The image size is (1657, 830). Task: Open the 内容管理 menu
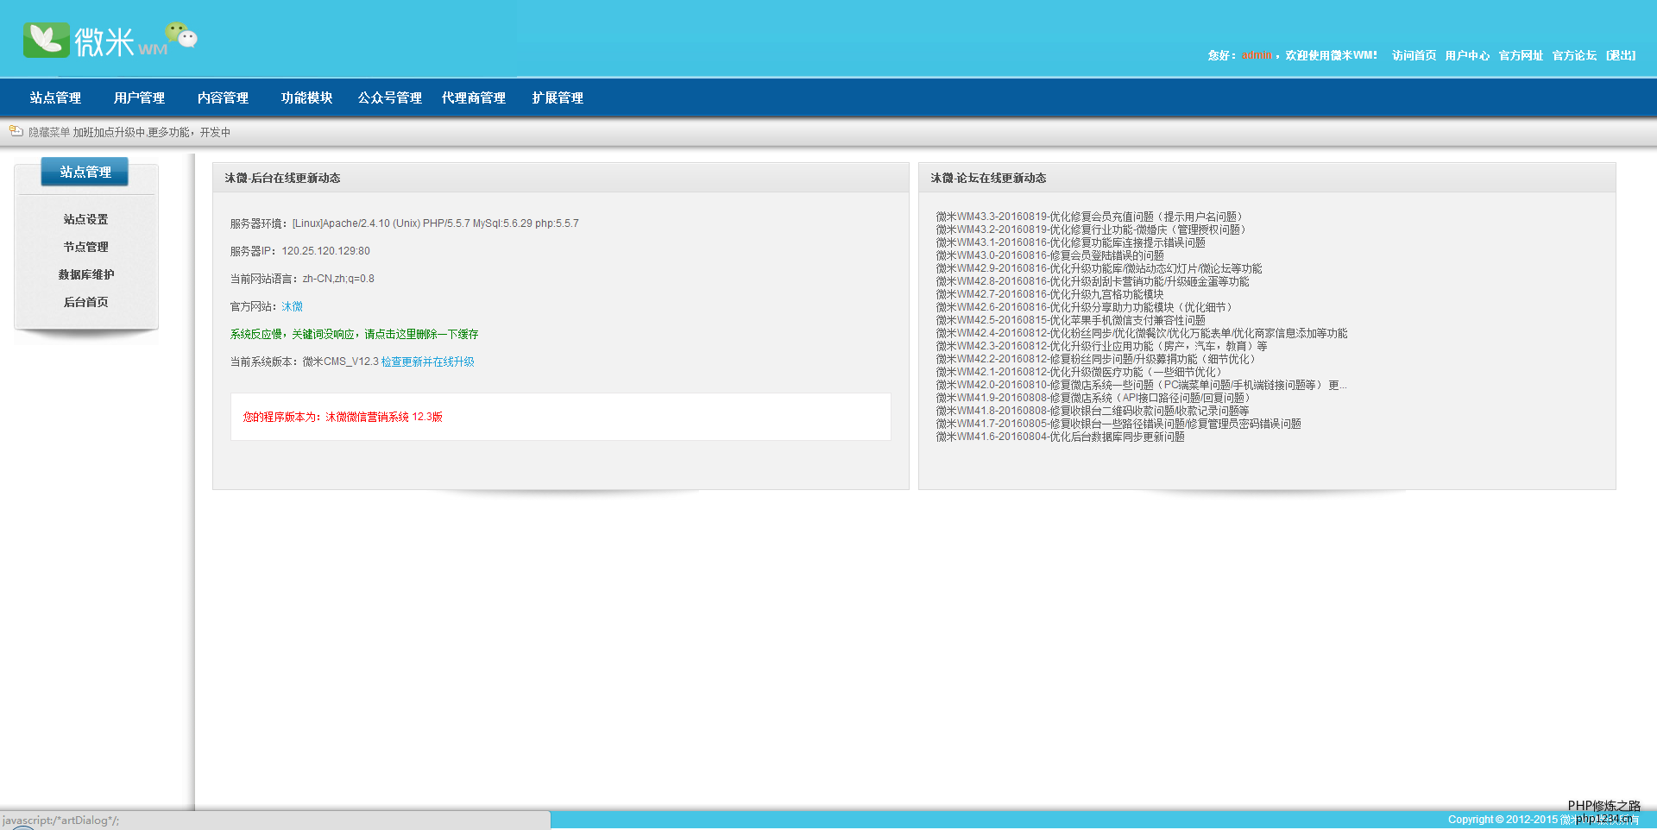(223, 97)
